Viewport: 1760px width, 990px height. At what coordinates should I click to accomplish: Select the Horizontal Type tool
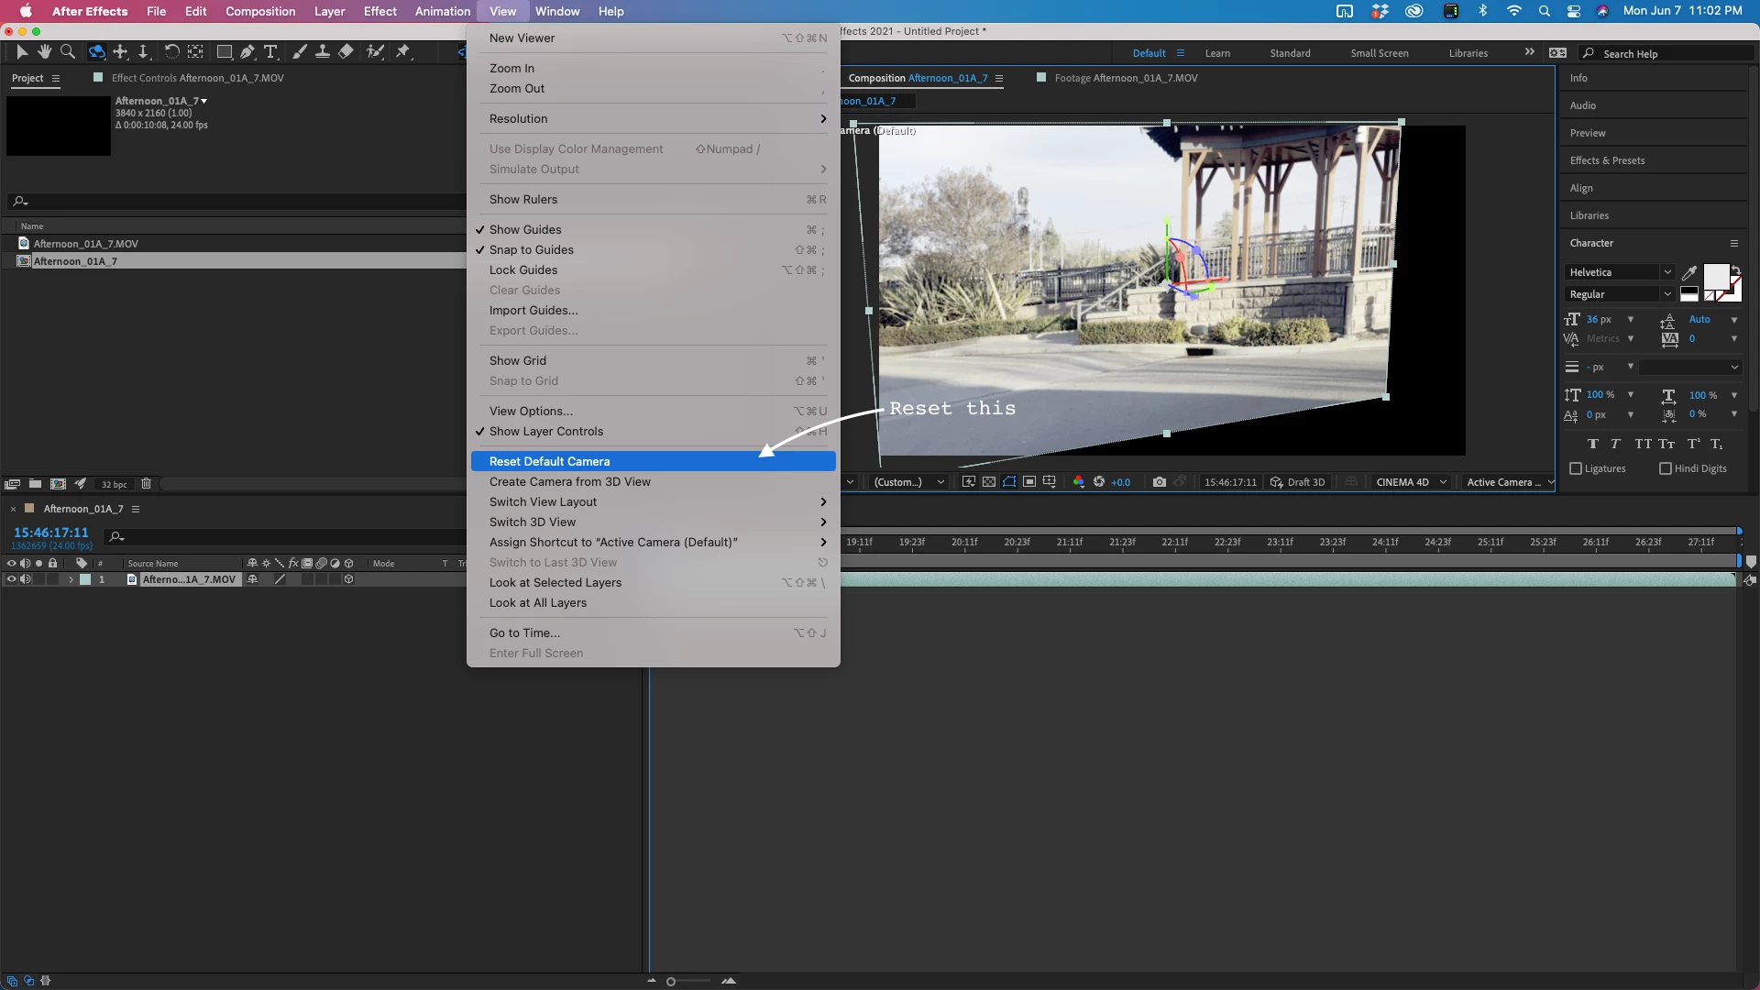click(270, 52)
